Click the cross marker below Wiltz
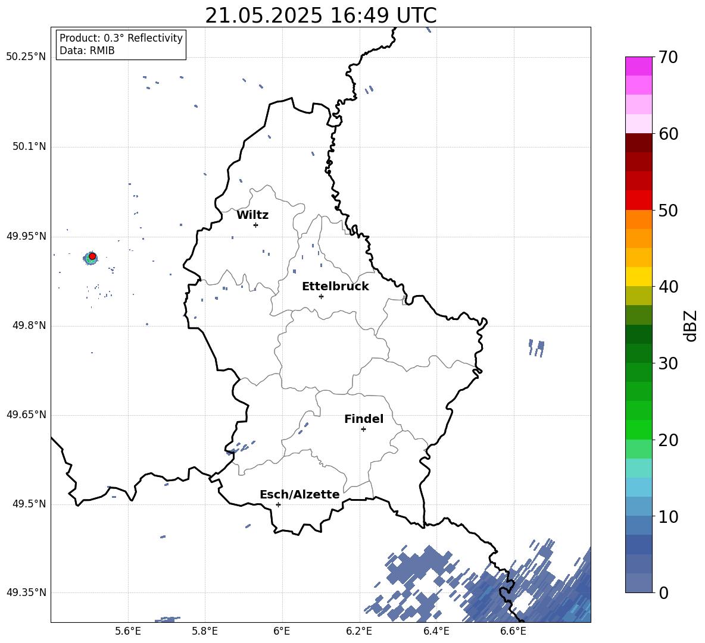705x643 pixels. (255, 225)
